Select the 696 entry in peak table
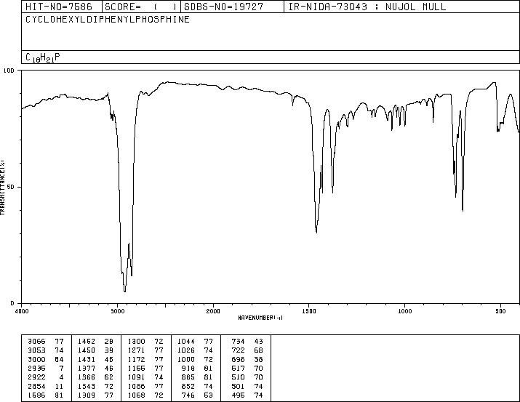 pyautogui.click(x=247, y=359)
